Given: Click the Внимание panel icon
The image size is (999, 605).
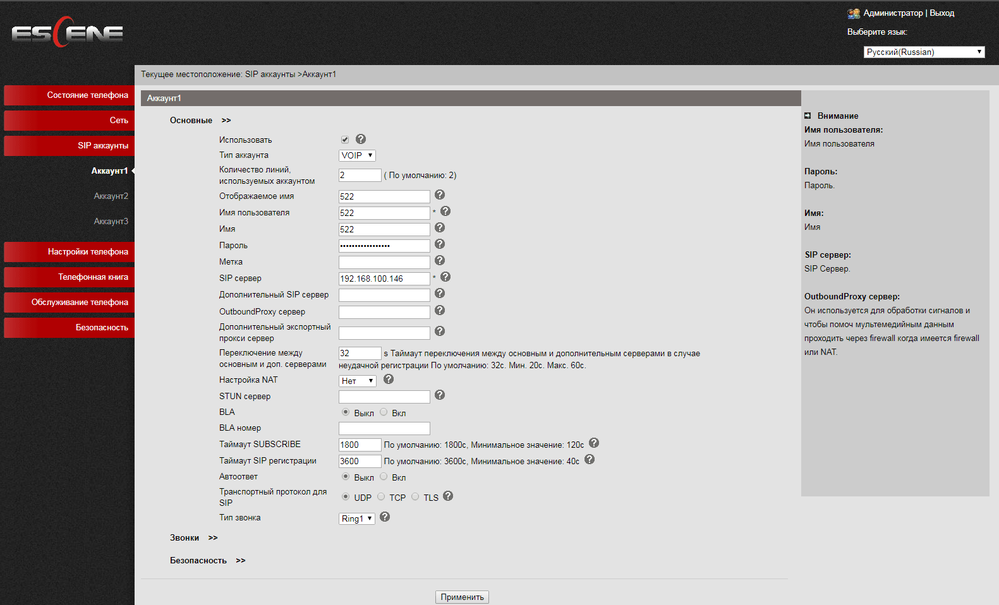Looking at the screenshot, I should pyautogui.click(x=808, y=116).
